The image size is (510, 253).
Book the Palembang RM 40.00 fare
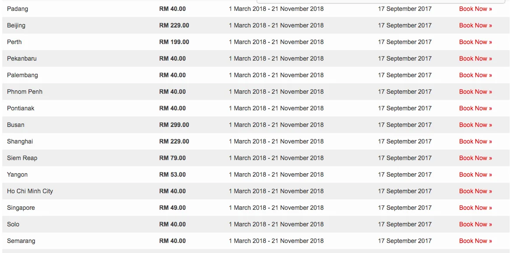pyautogui.click(x=475, y=75)
